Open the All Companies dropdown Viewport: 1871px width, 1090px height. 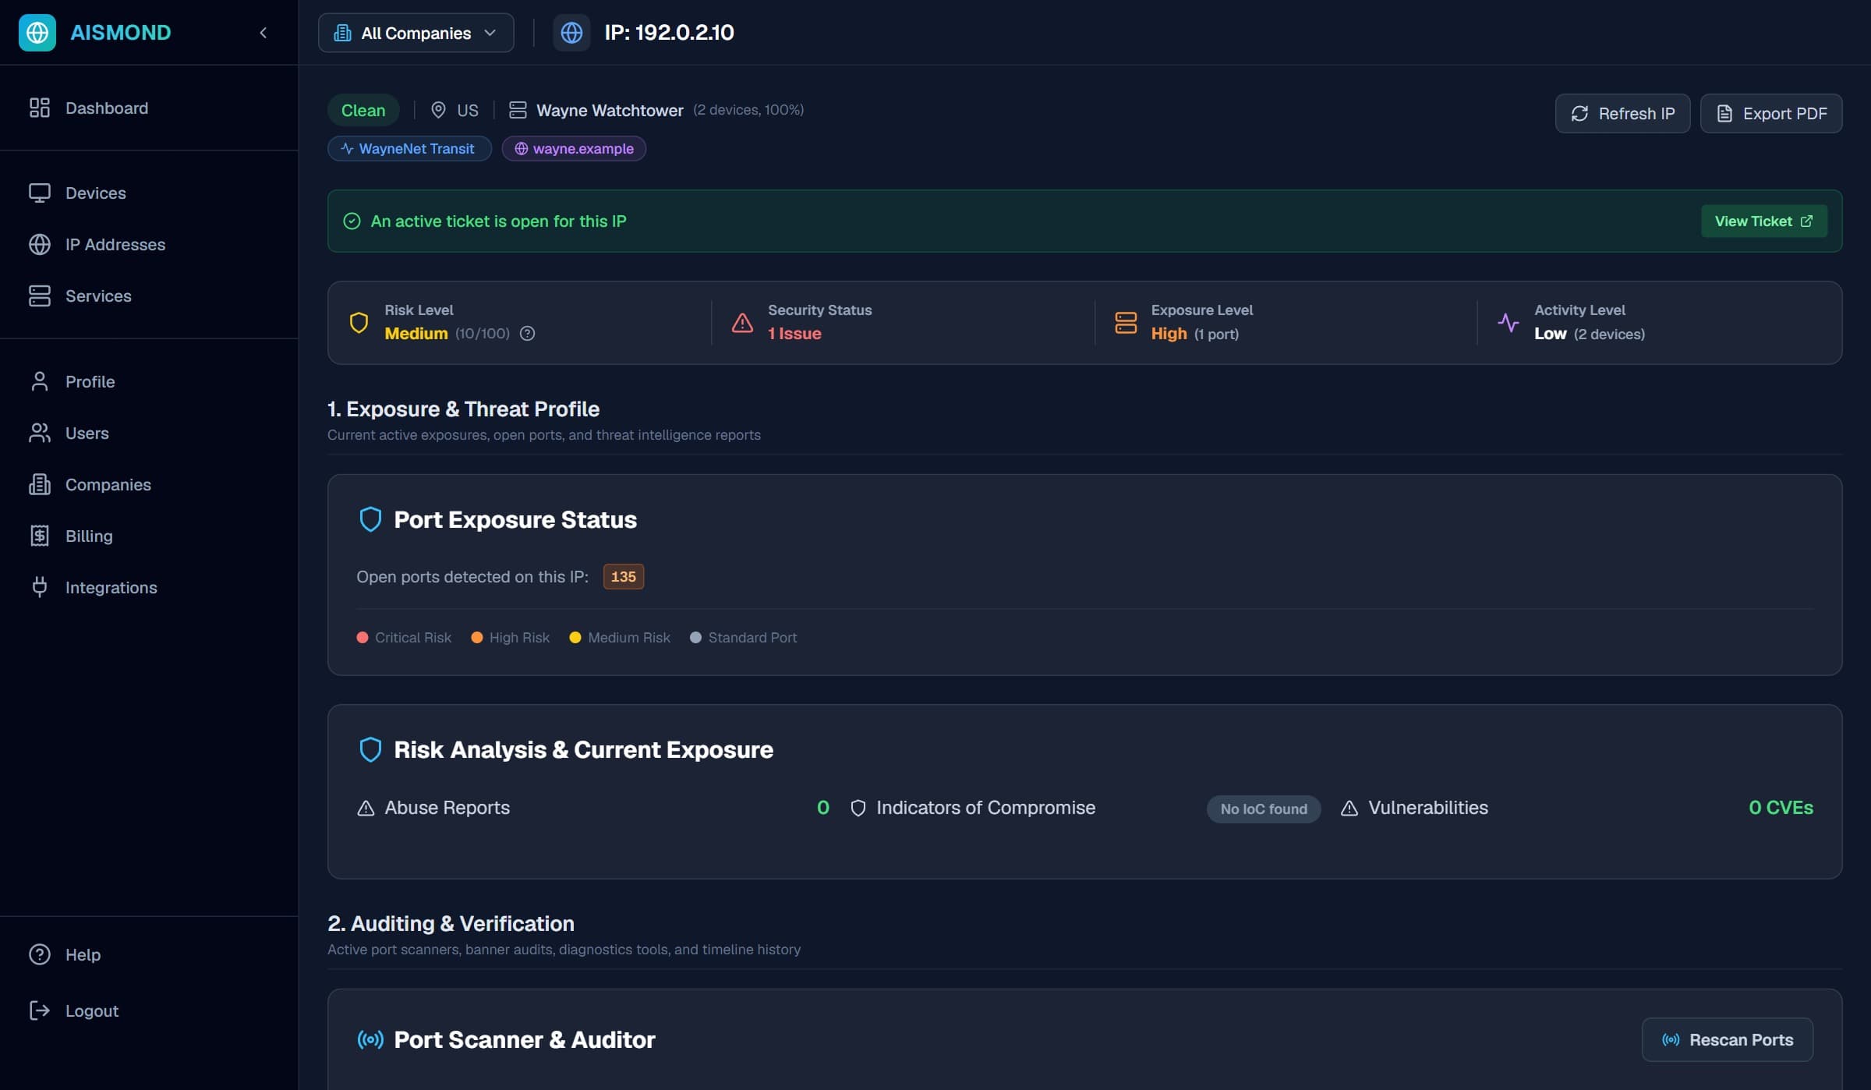click(416, 33)
